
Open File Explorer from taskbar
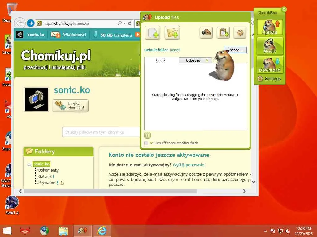coord(63,231)
